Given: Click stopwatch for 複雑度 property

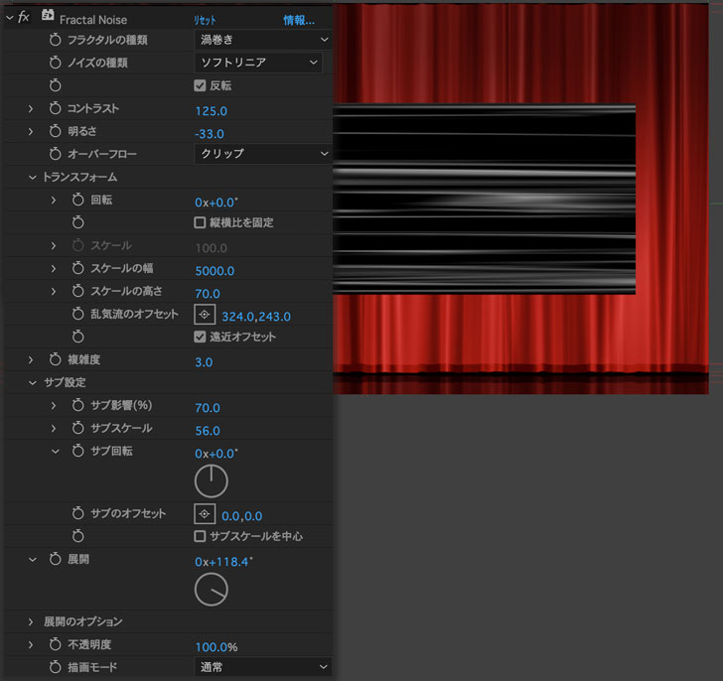Looking at the screenshot, I should tap(55, 360).
